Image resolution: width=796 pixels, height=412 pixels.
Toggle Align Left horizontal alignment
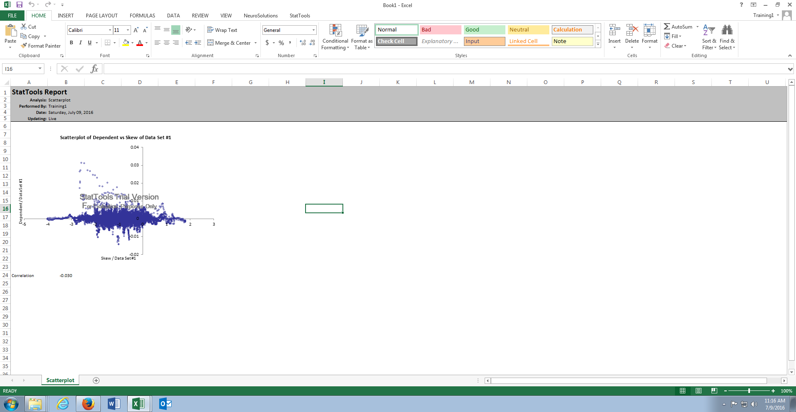(158, 43)
